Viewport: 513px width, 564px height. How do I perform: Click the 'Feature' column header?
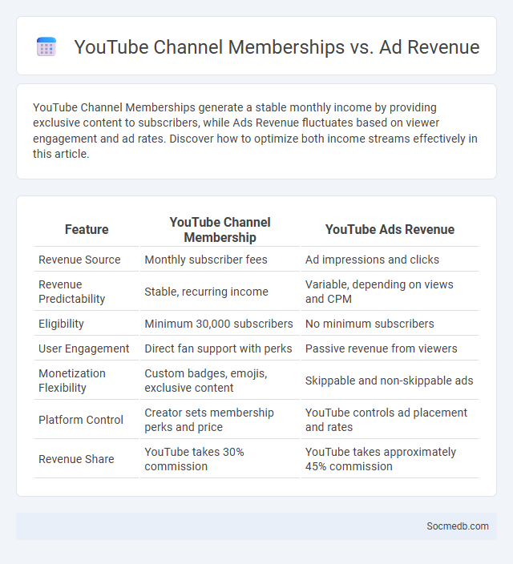click(87, 229)
